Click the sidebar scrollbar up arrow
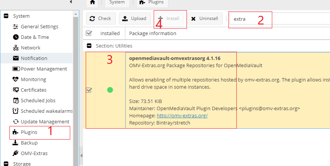This screenshot has width=330, height=166. point(76,14)
